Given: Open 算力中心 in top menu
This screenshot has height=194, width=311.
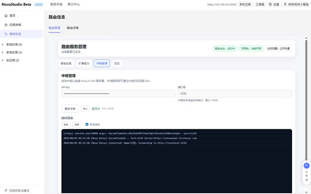Looking at the screenshot, I should pyautogui.click(x=74, y=5).
